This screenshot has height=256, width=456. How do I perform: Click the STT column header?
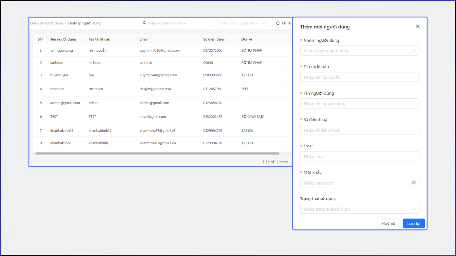point(41,39)
